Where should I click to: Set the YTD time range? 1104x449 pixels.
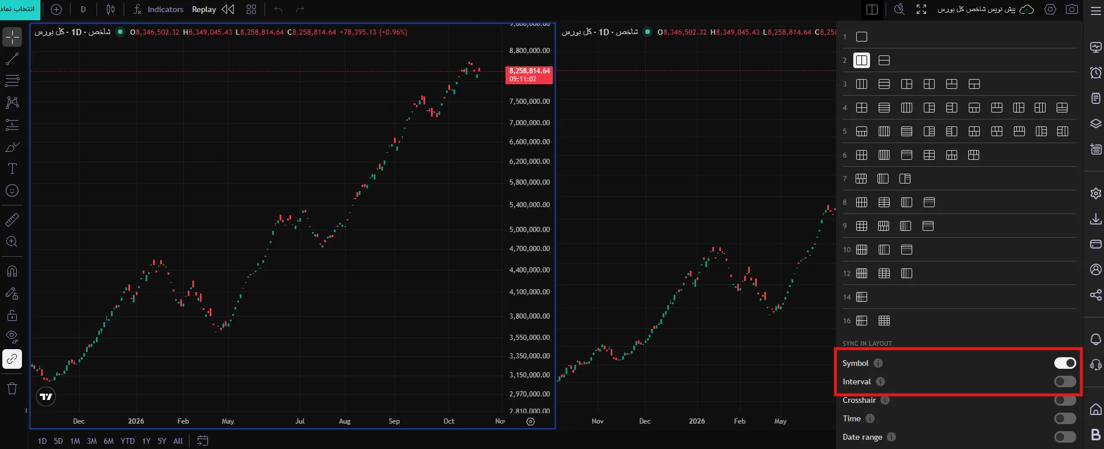coord(128,441)
